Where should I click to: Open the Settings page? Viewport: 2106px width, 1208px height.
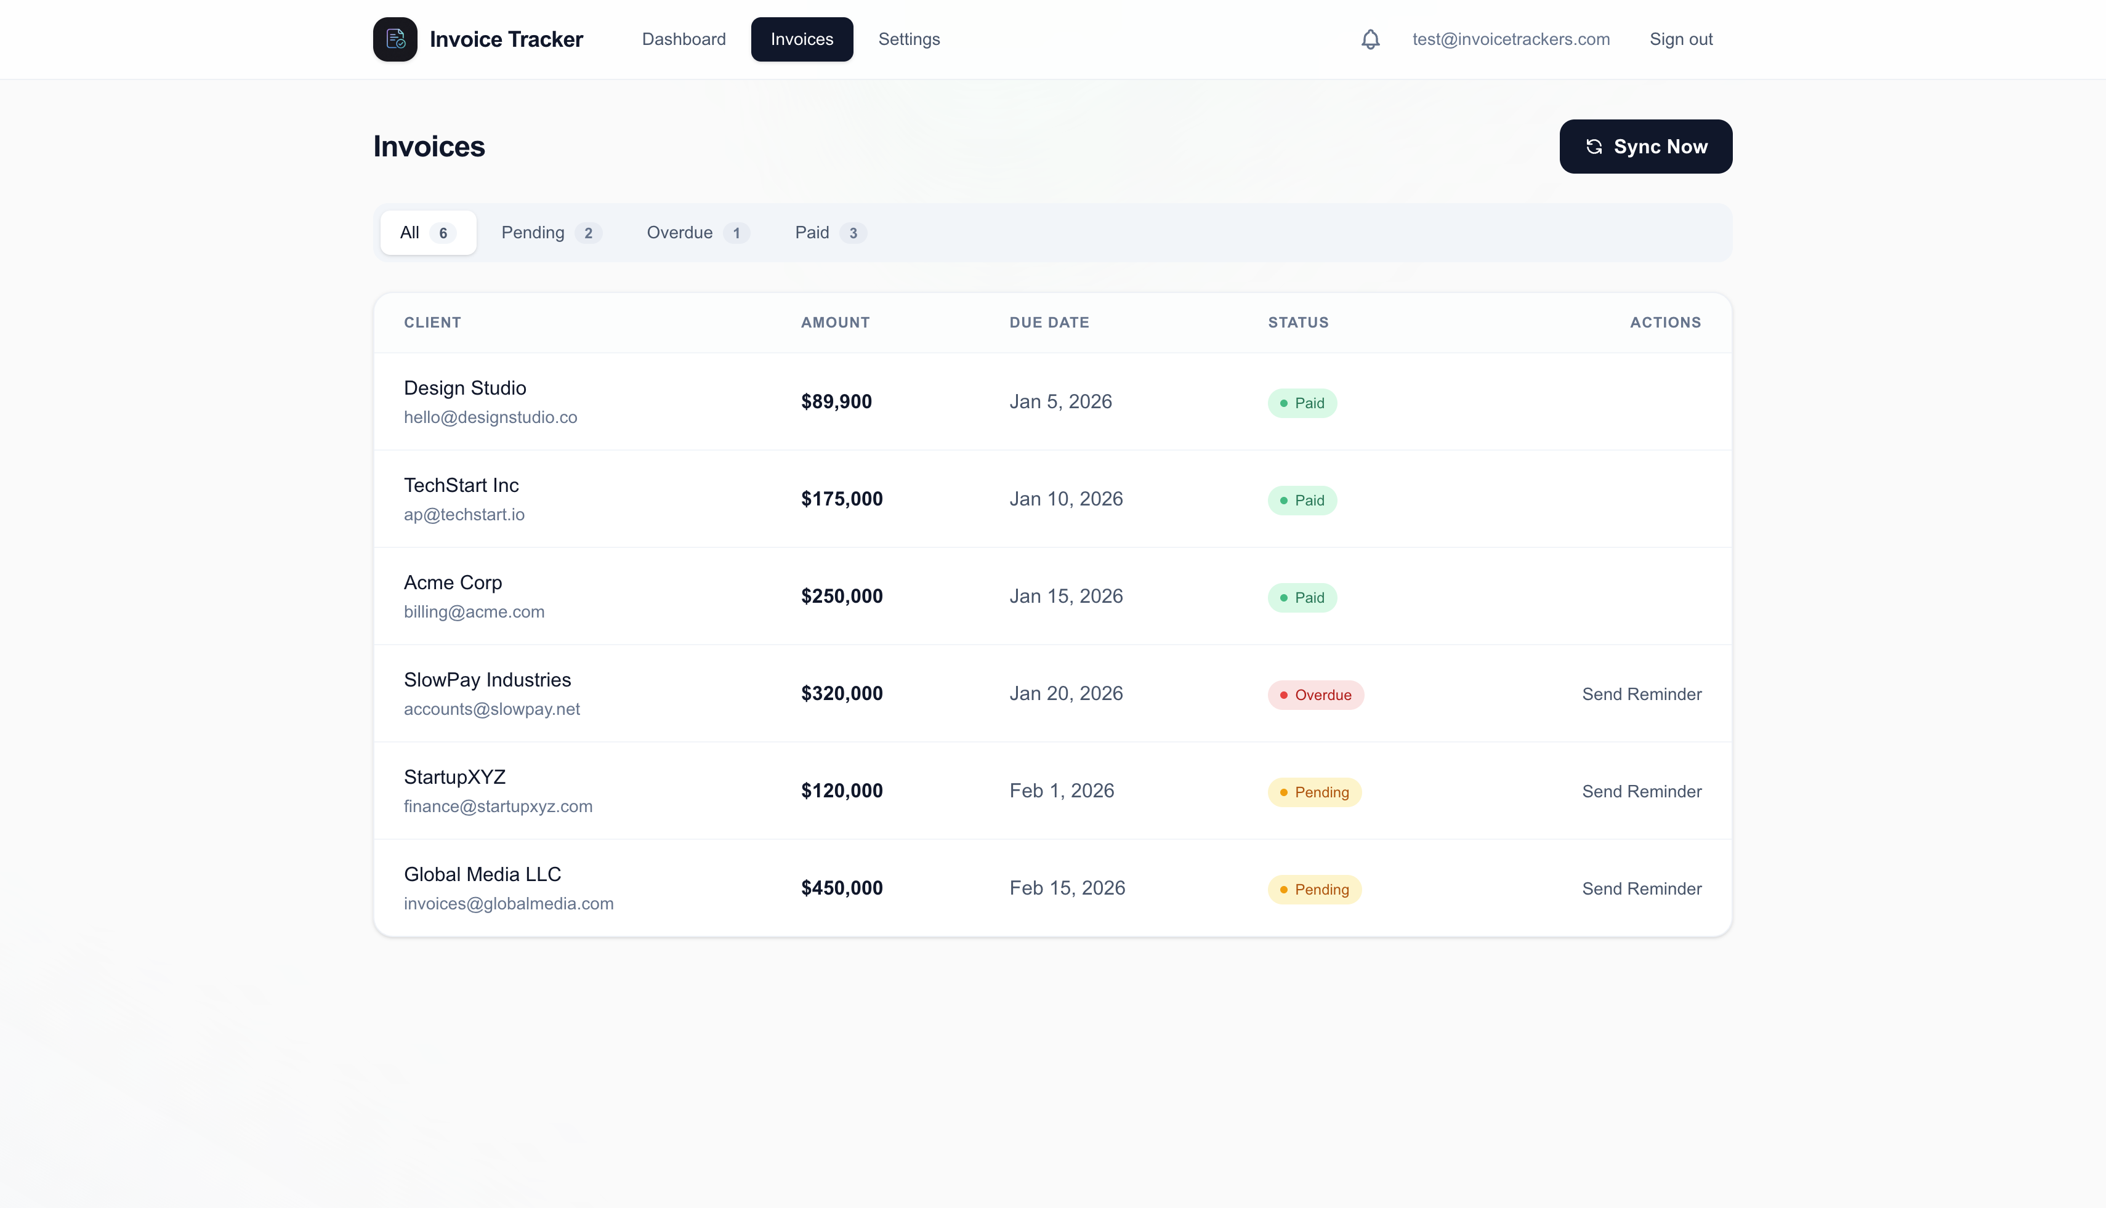tap(909, 39)
